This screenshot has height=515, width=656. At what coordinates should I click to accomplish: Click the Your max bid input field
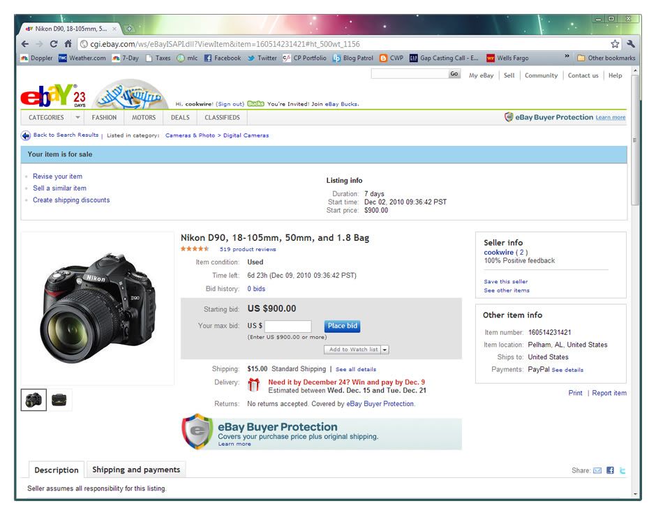288,327
